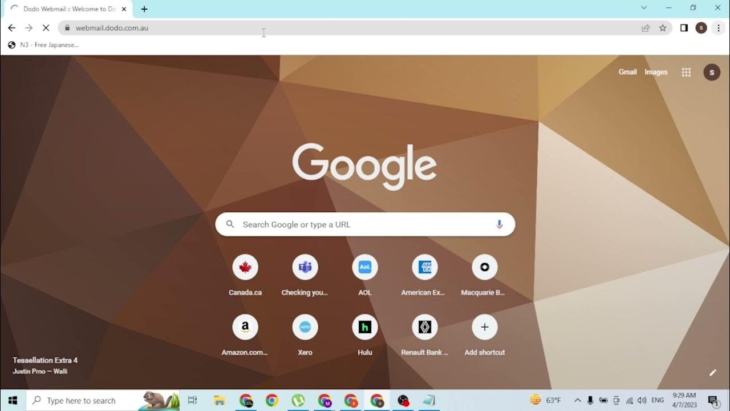Image resolution: width=730 pixels, height=411 pixels.
Task: Open the Canada.ca shortcut
Action: (x=245, y=276)
